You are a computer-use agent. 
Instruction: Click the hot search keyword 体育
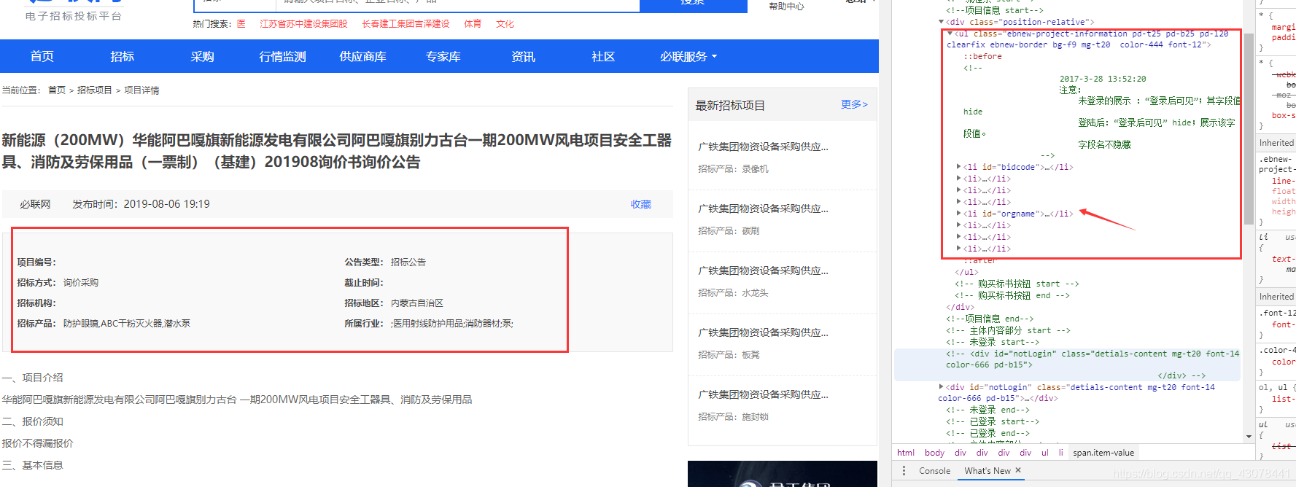coord(473,24)
